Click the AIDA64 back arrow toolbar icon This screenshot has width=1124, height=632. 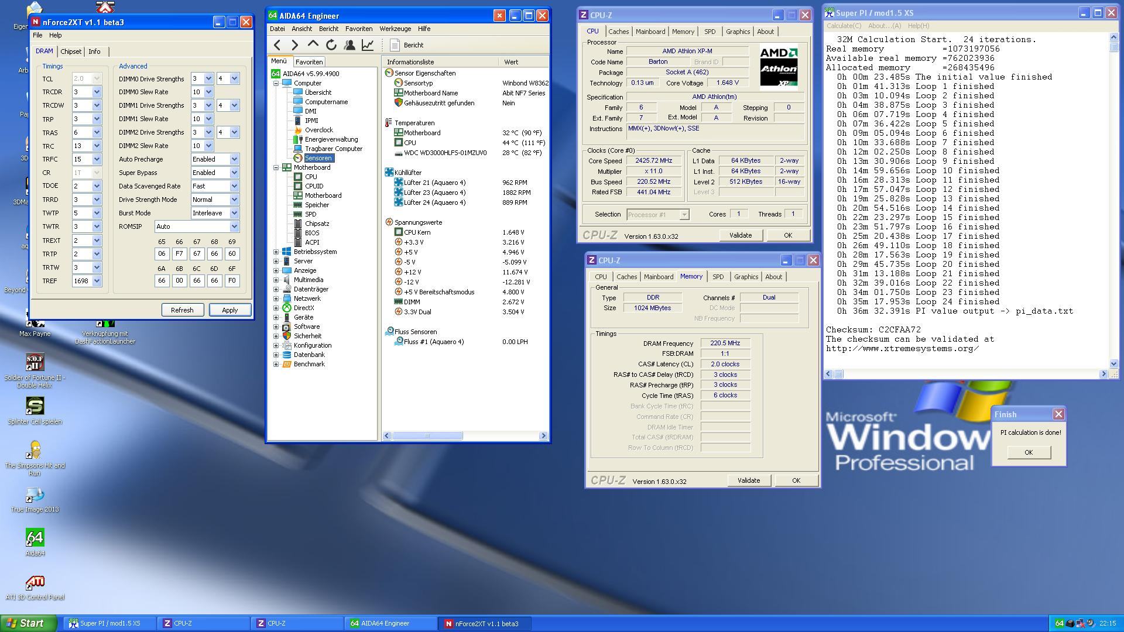click(x=277, y=45)
